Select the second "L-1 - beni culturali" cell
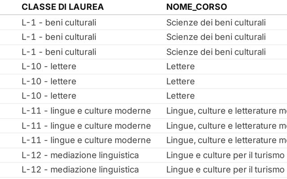This screenshot has width=287, height=179. [59, 37]
